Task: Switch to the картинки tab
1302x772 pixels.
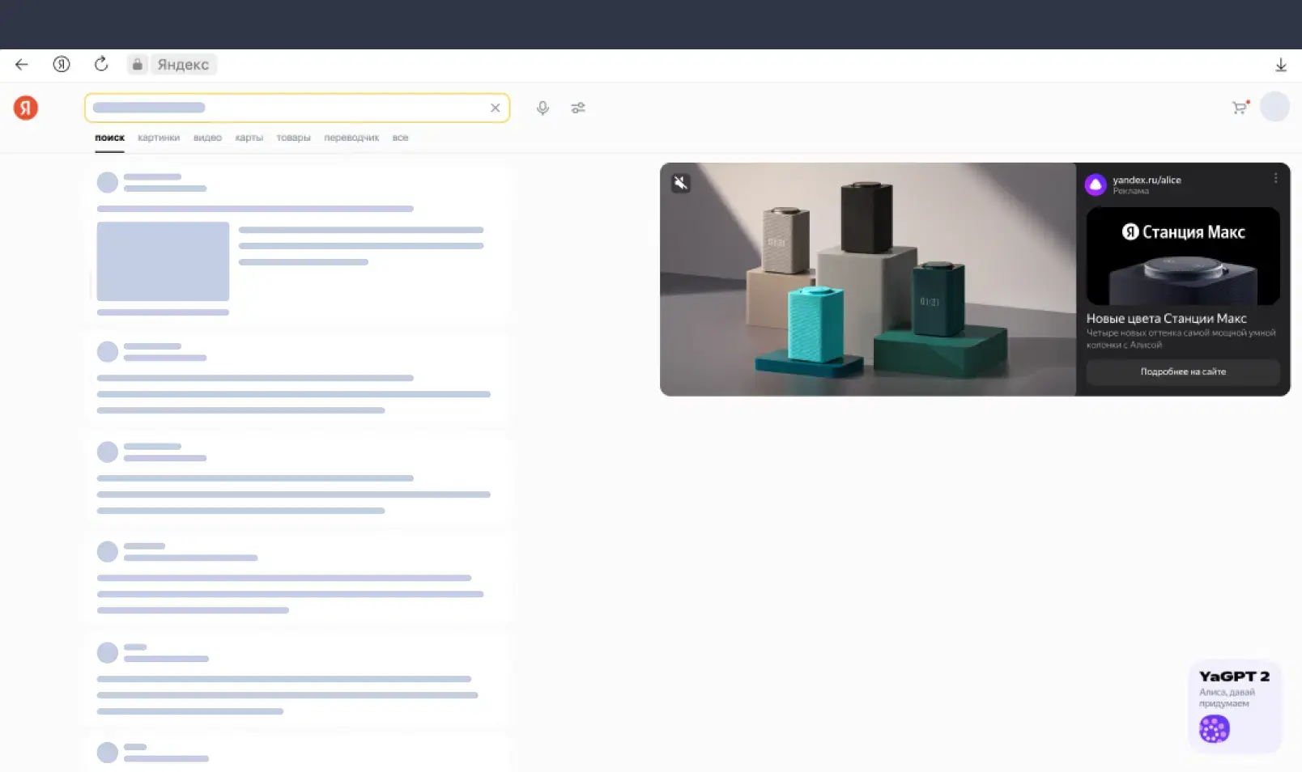Action: point(159,138)
